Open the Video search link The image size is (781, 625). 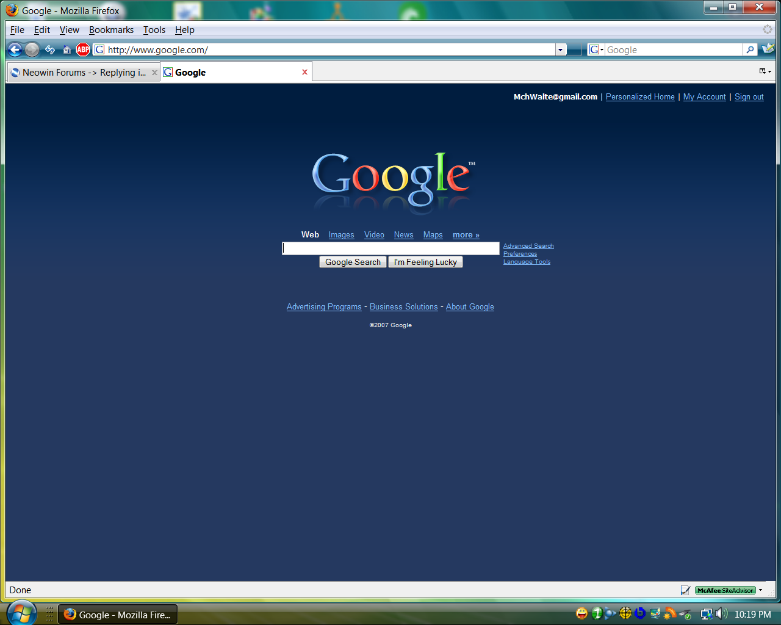pyautogui.click(x=374, y=235)
